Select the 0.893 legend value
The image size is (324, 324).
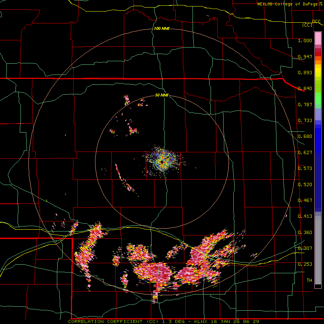pyautogui.click(x=305, y=72)
